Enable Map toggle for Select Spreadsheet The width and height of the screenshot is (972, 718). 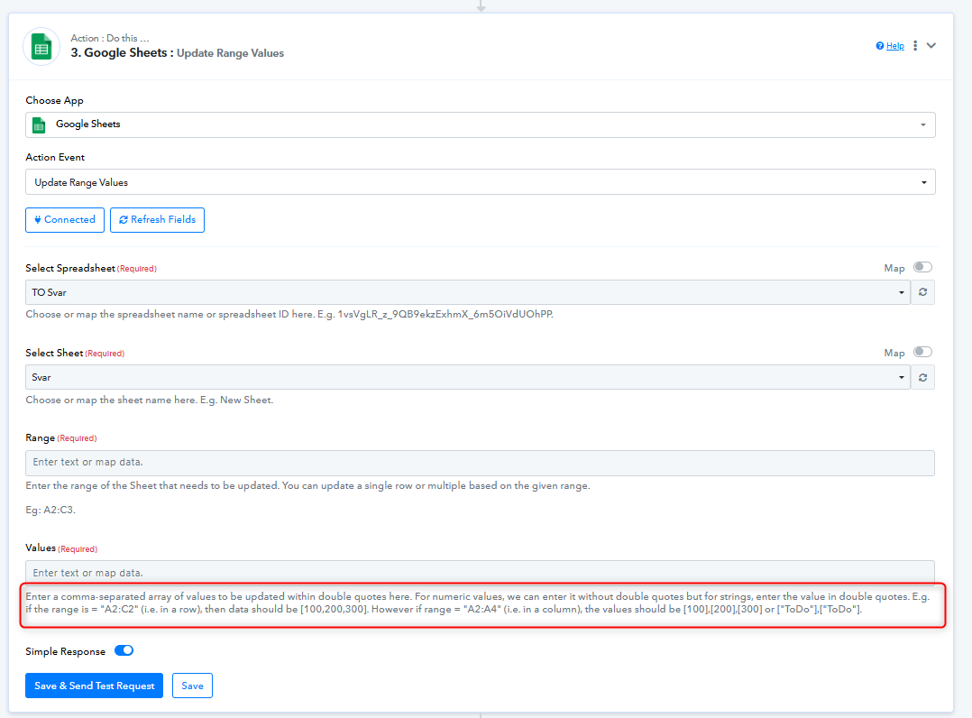922,267
